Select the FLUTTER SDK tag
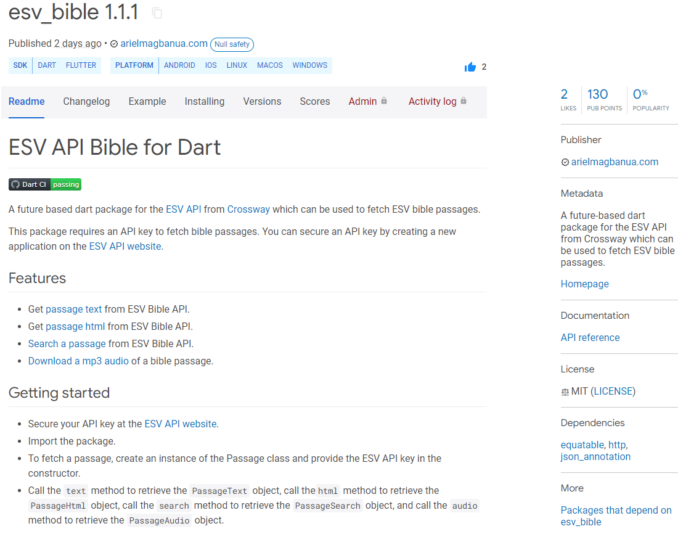The width and height of the screenshot is (699, 534). pos(81,65)
